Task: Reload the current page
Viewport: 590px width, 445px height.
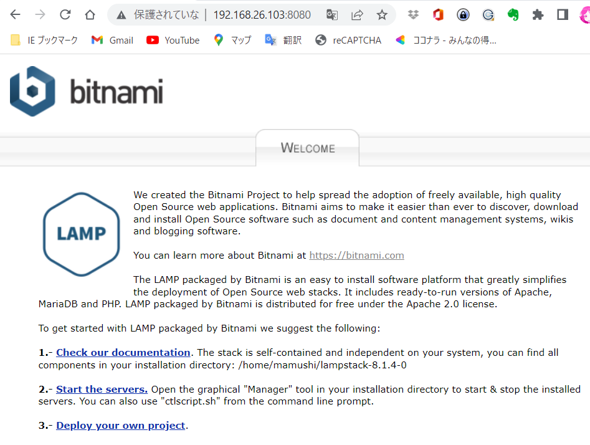Action: point(65,14)
